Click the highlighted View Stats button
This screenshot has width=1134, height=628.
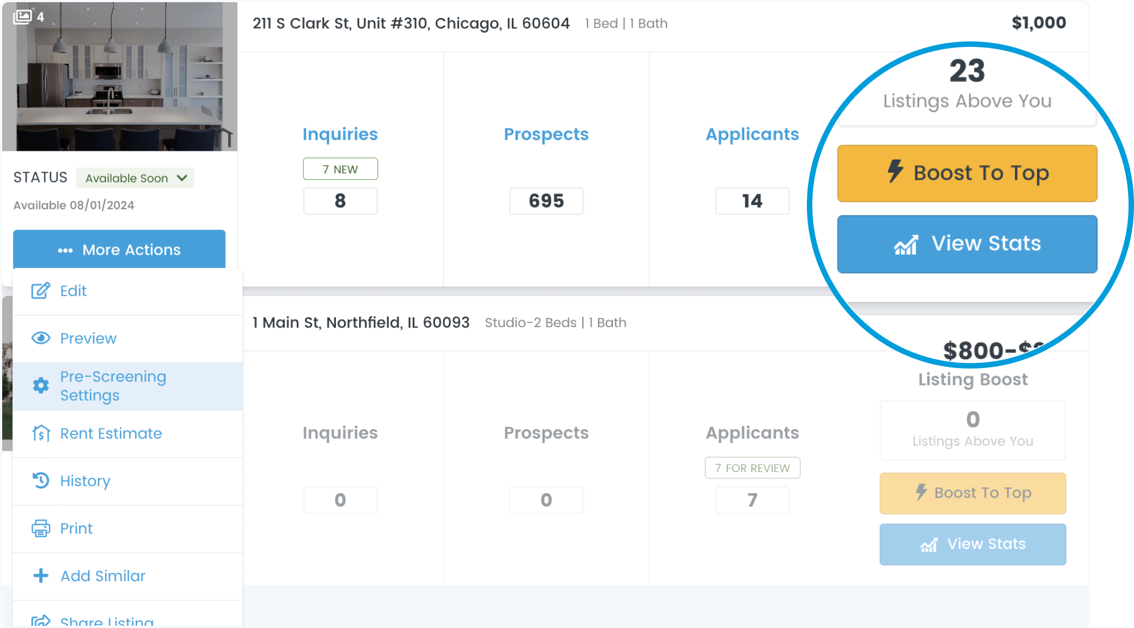tap(967, 244)
